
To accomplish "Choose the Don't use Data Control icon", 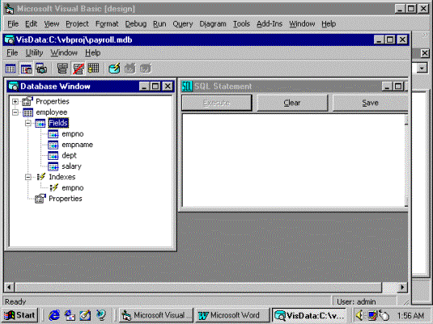I will [x=79, y=69].
